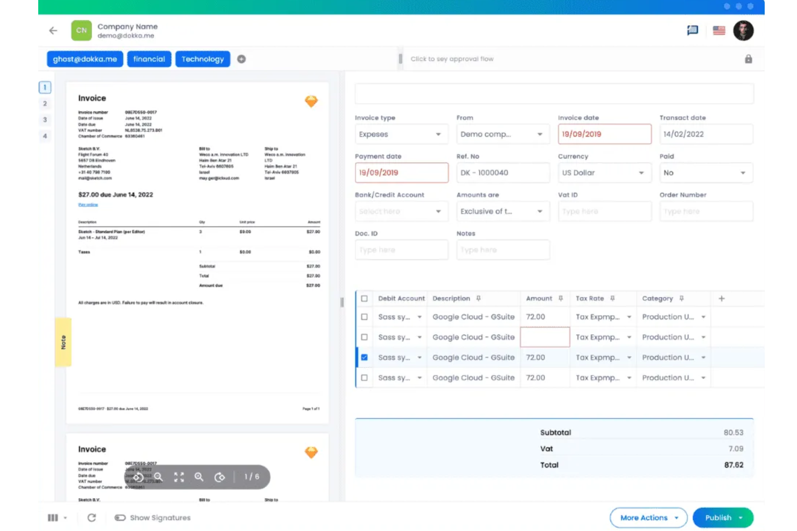Open page 3 thumbnail in the sidebar
This screenshot has height=531, width=797.
click(x=45, y=119)
